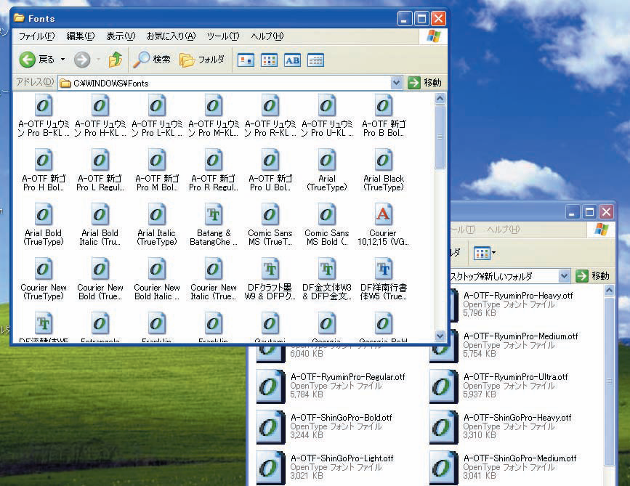Screen dimensions: 630x486
Task: Open the 表示(V) menu
Action: pos(121,36)
